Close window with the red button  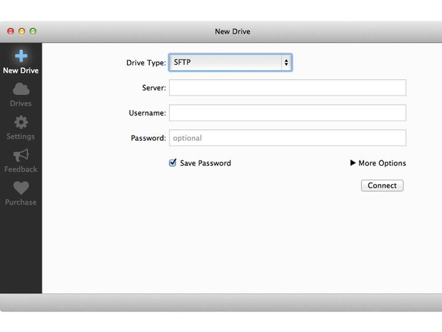point(10,32)
